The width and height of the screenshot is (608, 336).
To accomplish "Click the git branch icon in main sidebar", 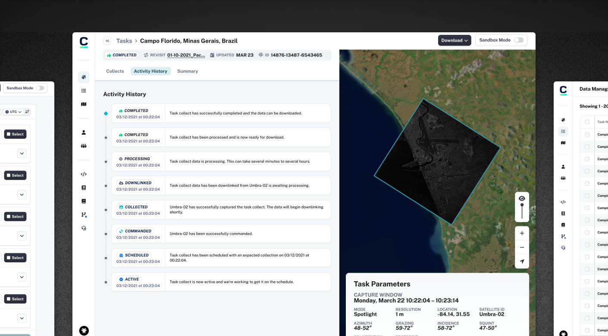I will (x=84, y=215).
